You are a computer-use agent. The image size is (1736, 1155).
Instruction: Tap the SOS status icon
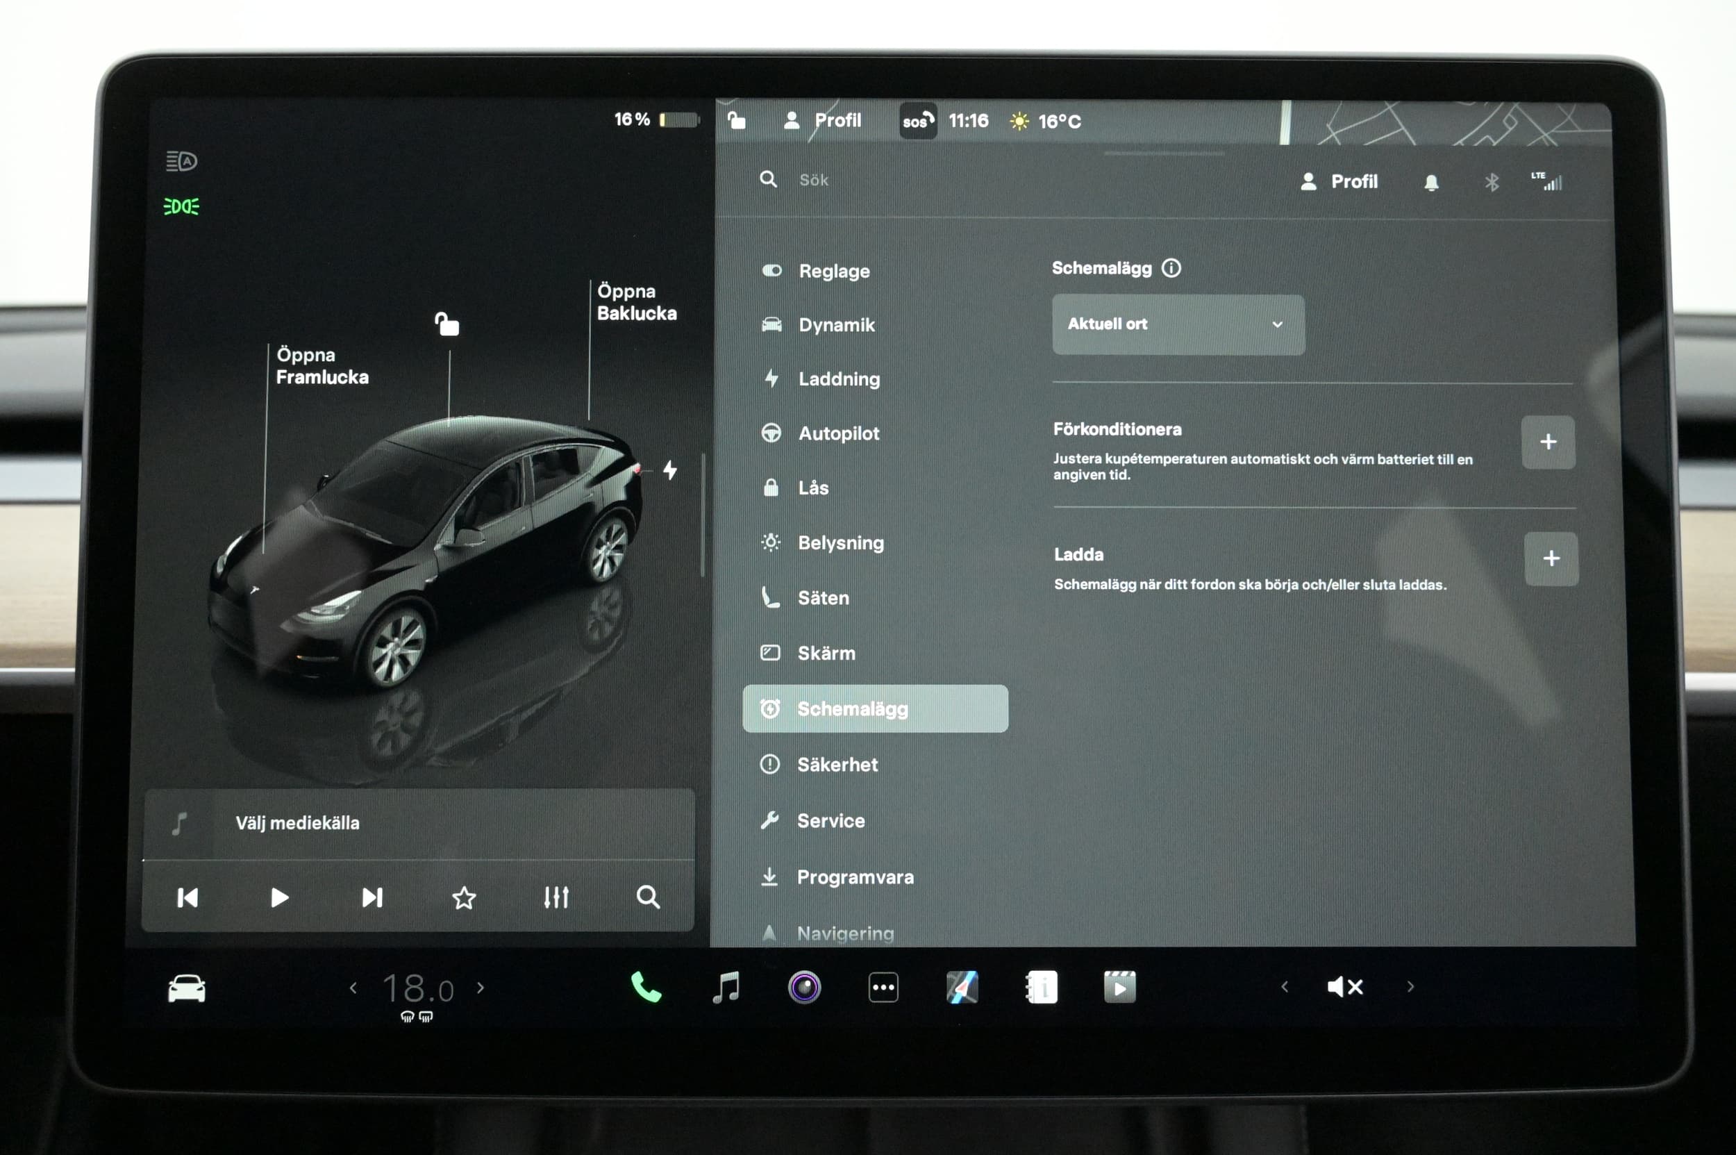coord(918,121)
